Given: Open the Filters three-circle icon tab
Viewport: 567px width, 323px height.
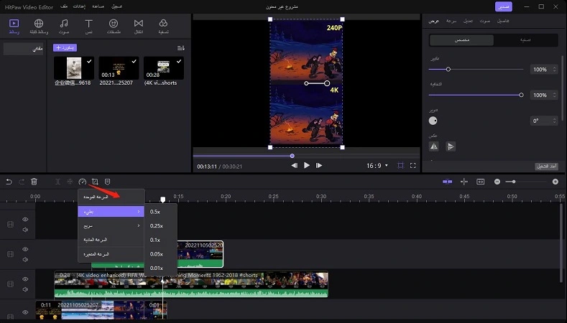Looking at the screenshot, I should click(163, 27).
